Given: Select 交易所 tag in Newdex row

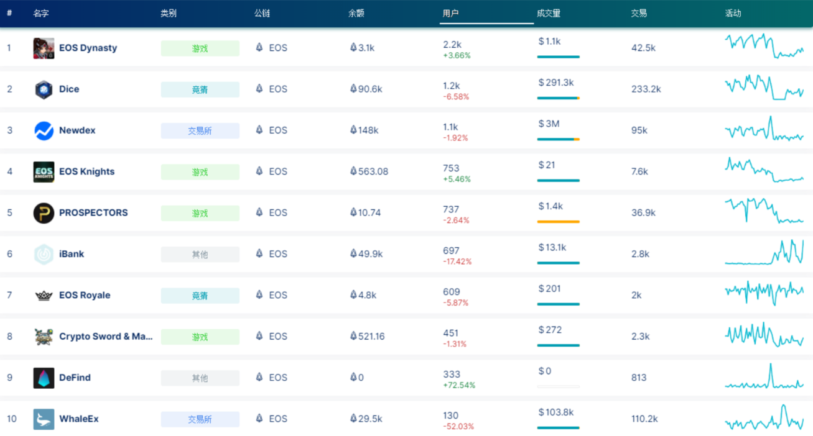Looking at the screenshot, I should click(200, 130).
